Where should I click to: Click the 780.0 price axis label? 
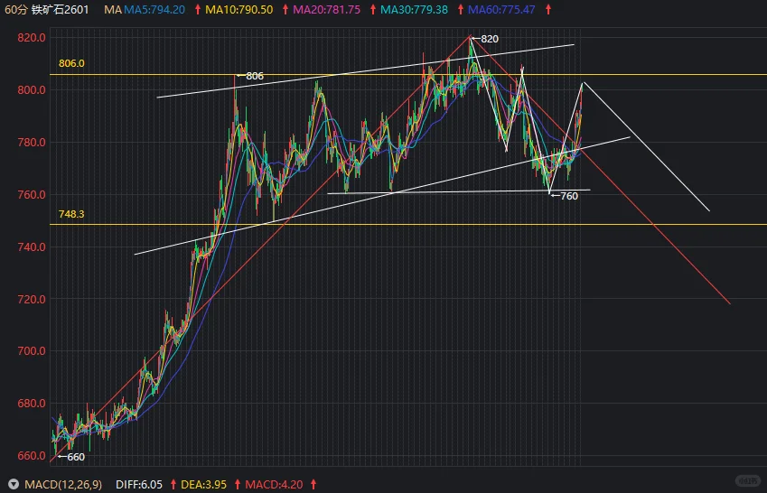[x=32, y=143]
